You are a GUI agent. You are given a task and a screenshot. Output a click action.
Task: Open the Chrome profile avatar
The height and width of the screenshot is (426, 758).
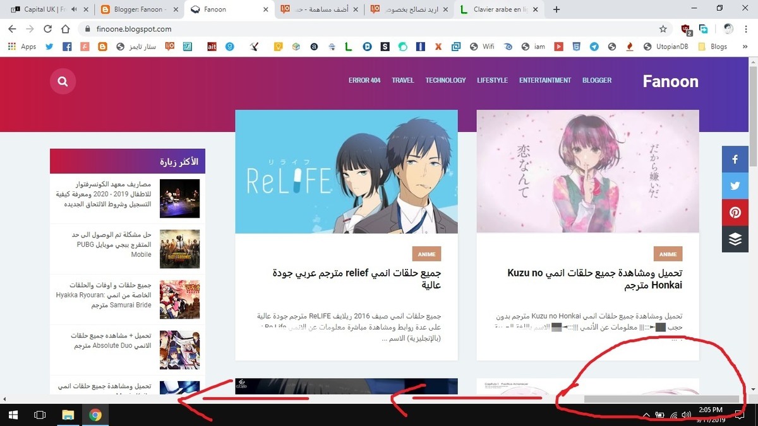(728, 29)
